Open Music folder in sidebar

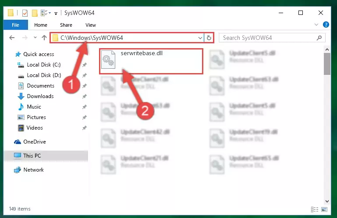coord(34,107)
